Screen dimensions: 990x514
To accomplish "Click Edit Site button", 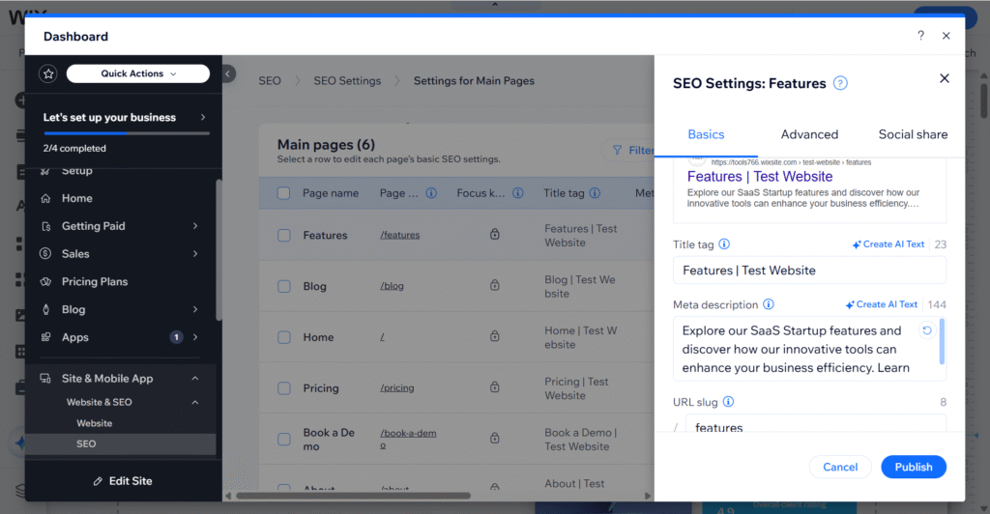I will 123,480.
